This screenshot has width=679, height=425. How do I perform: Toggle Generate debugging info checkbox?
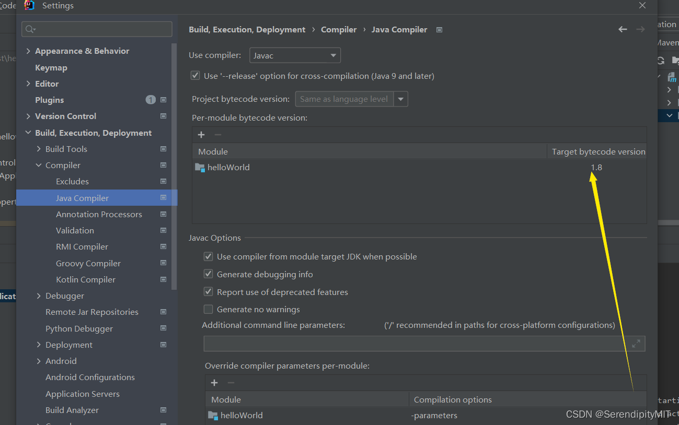(208, 274)
